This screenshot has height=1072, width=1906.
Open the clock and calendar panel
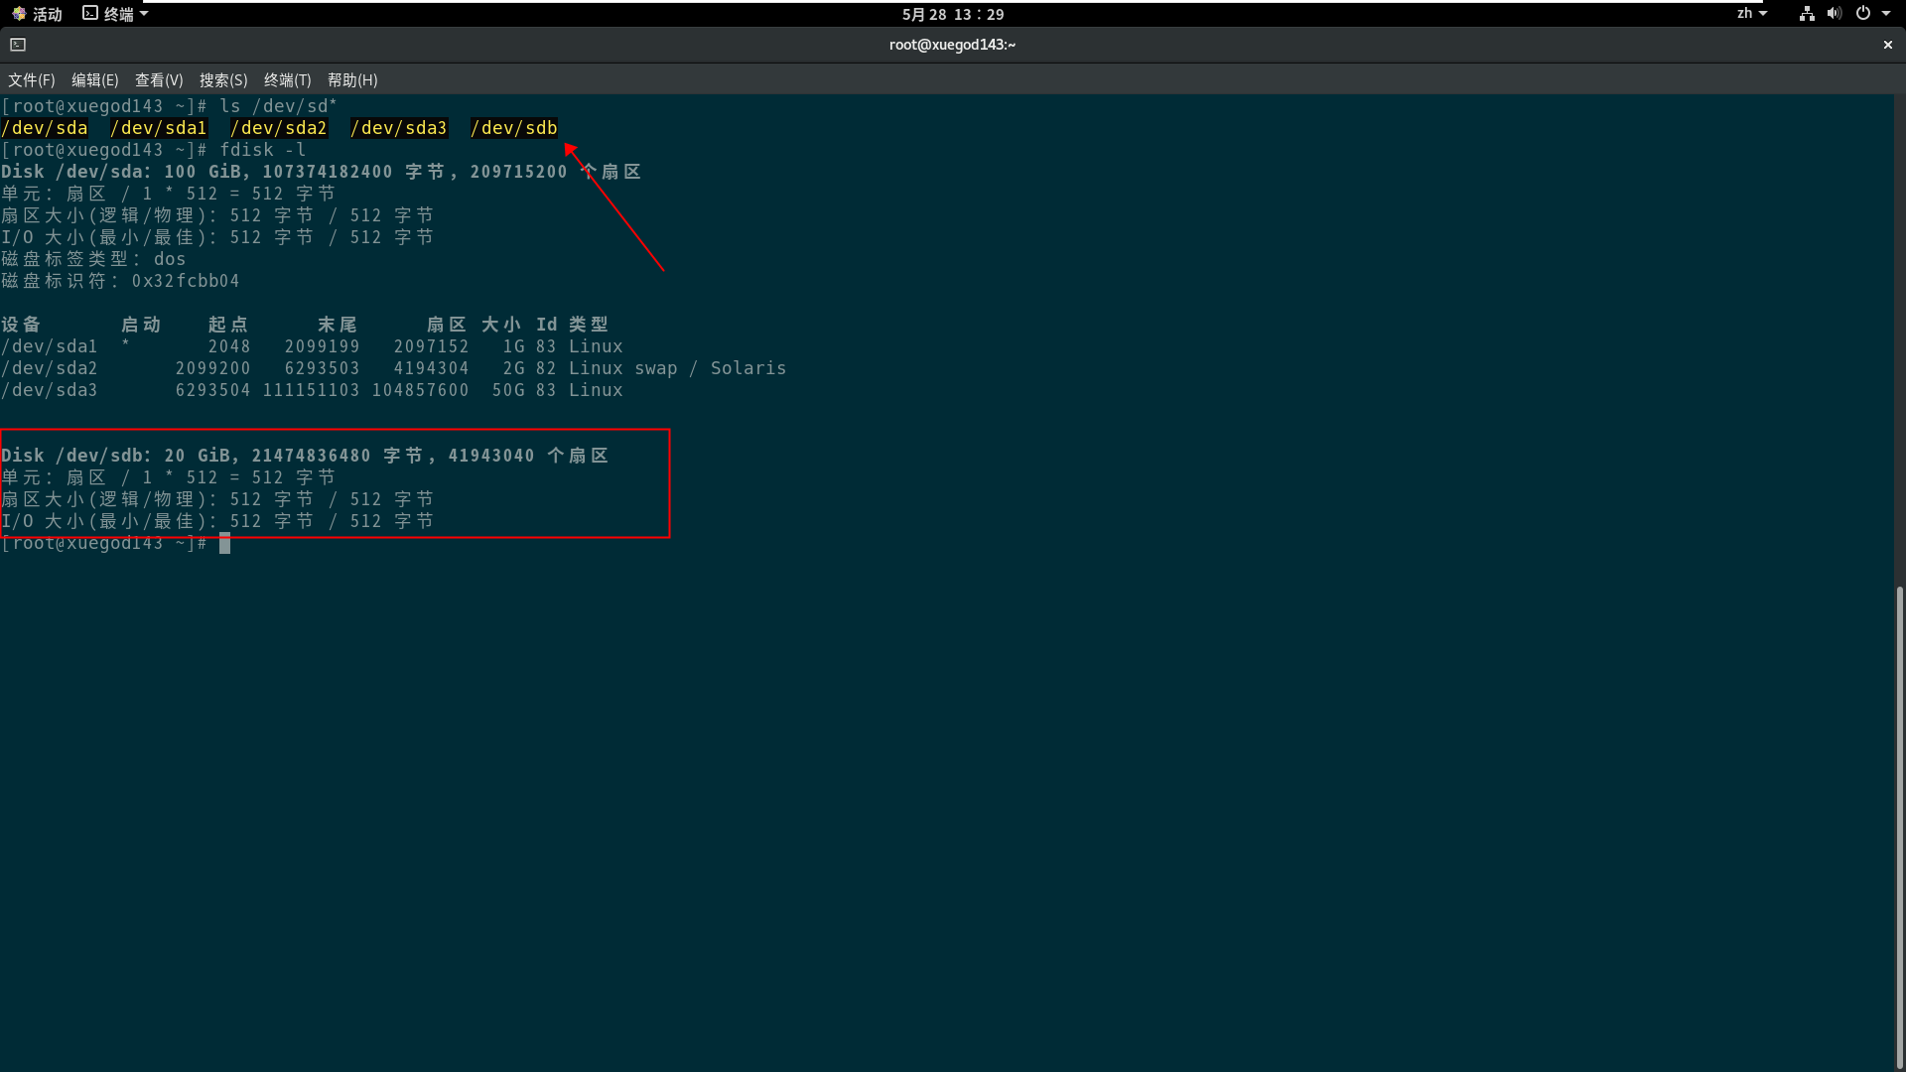click(x=952, y=14)
